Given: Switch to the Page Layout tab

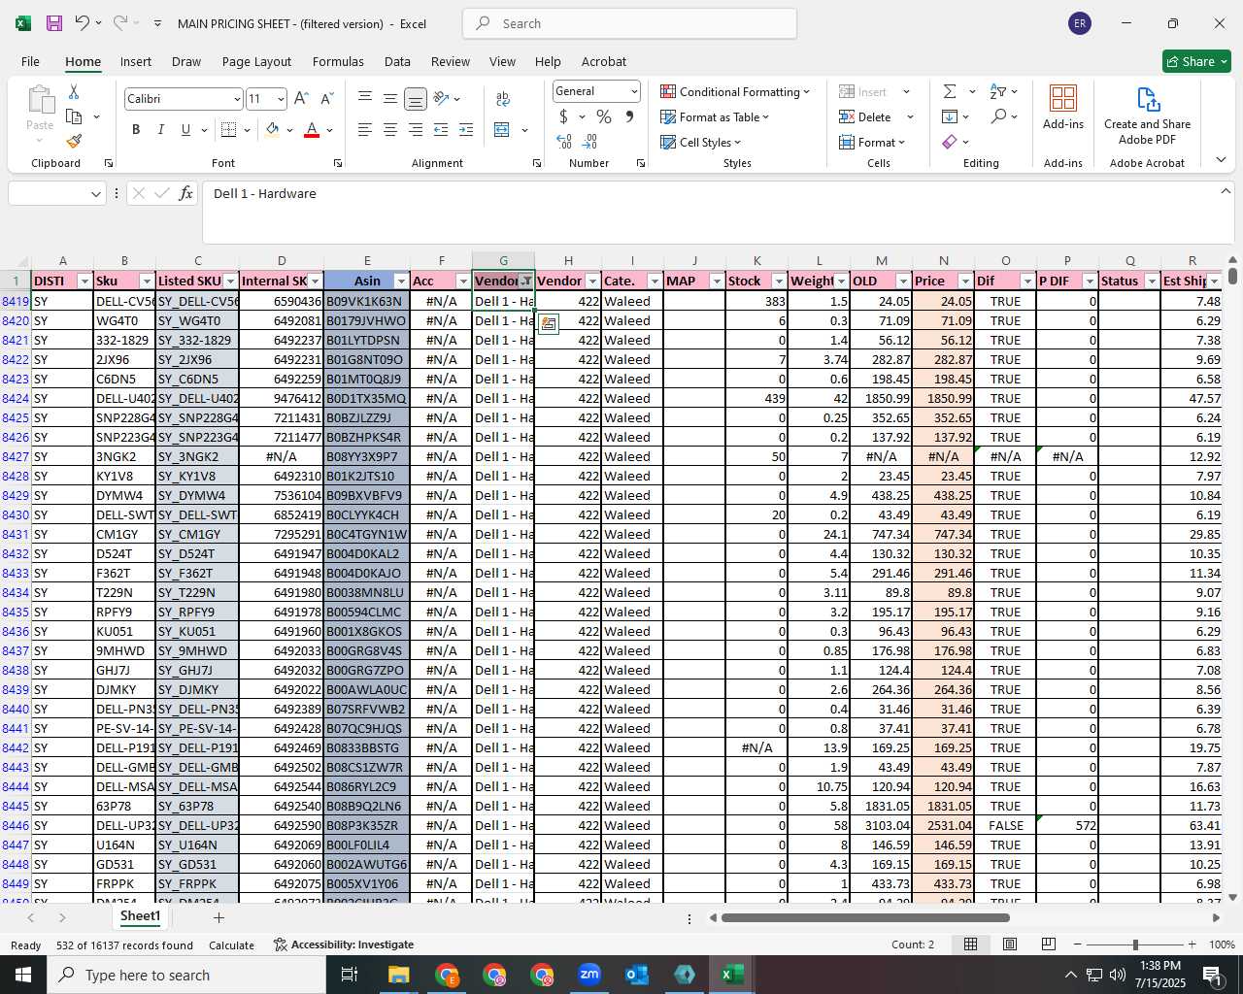Looking at the screenshot, I should click(256, 61).
